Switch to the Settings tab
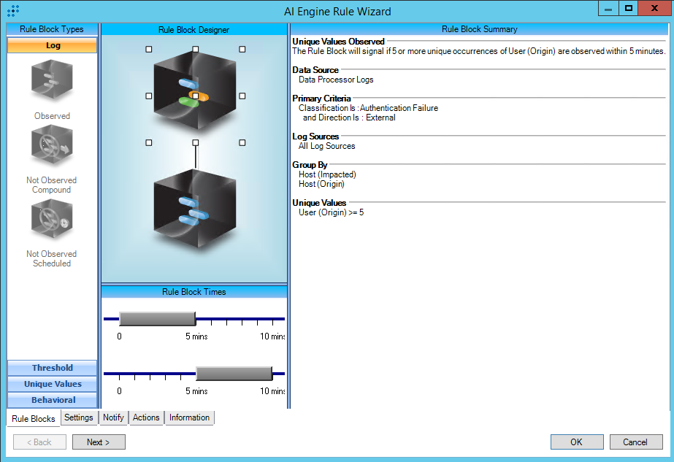 coord(78,417)
